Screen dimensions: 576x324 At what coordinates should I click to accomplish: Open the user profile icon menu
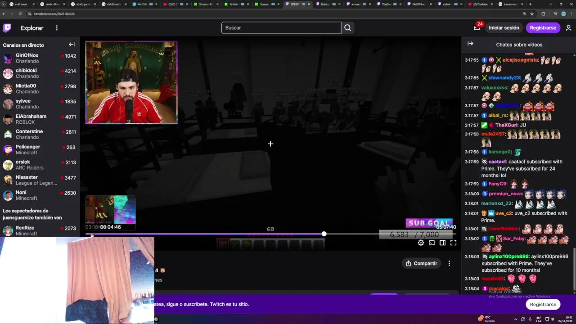pos(568,28)
